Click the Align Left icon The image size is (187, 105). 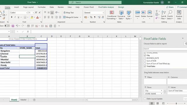(45, 17)
